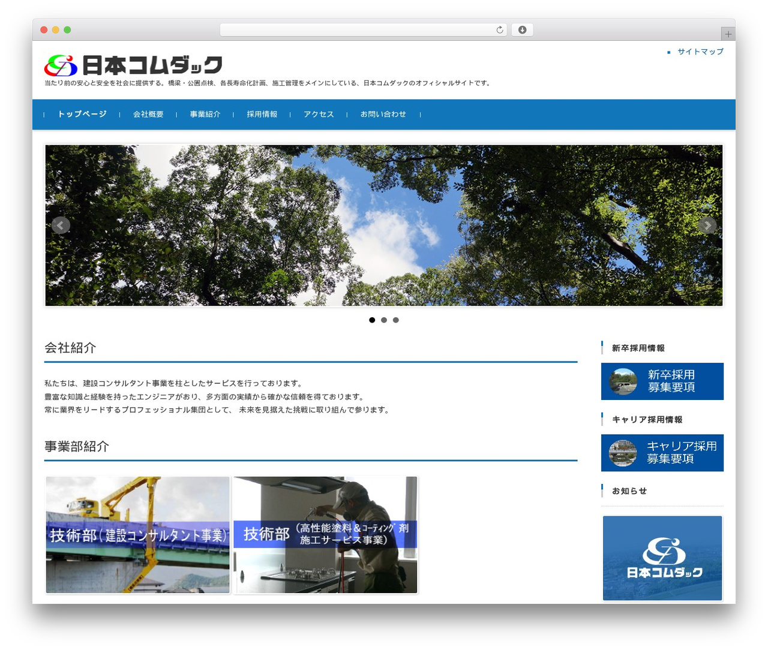Open 会社概要 in the navigation bar
The image size is (768, 650).
148,114
